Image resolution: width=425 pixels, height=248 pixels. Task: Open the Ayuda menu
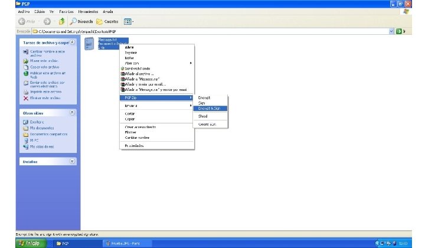[x=108, y=12]
